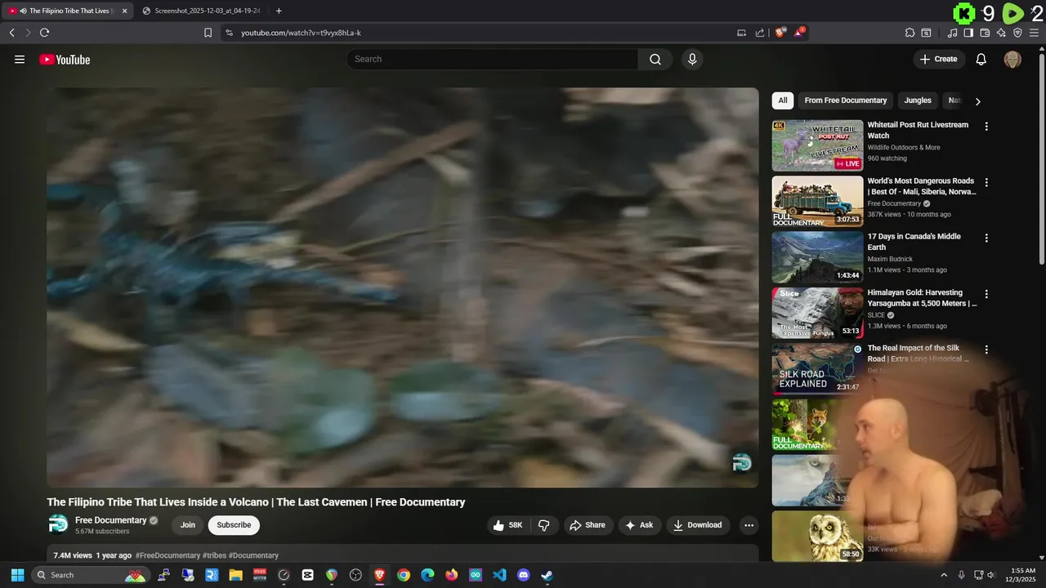Open Himalayan Gold Yarsagumba video title
Screen dimensions: 1046x588
922,298
